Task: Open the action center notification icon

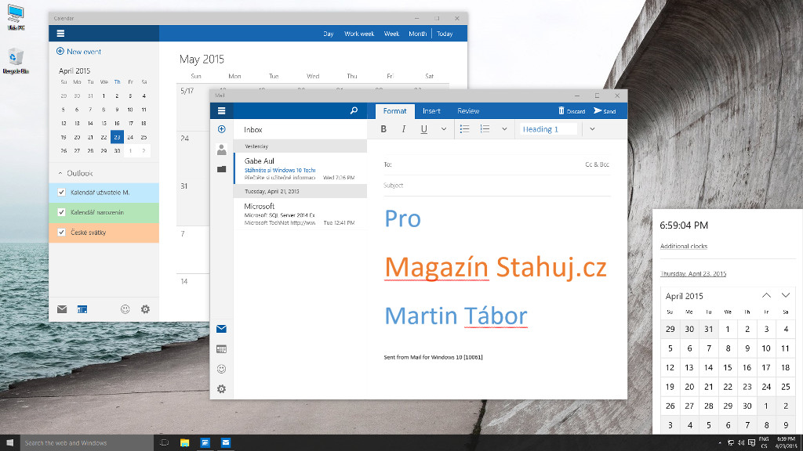Action: point(751,443)
